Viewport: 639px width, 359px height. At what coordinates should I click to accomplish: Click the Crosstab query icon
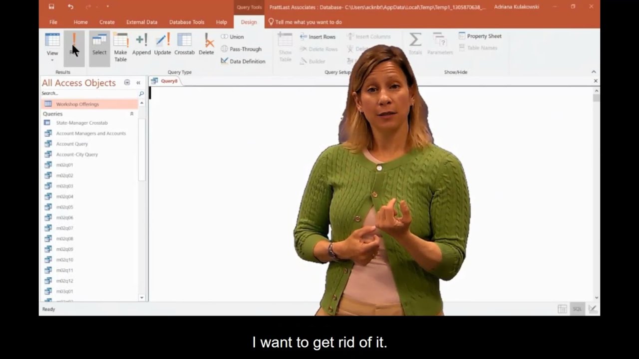click(184, 41)
